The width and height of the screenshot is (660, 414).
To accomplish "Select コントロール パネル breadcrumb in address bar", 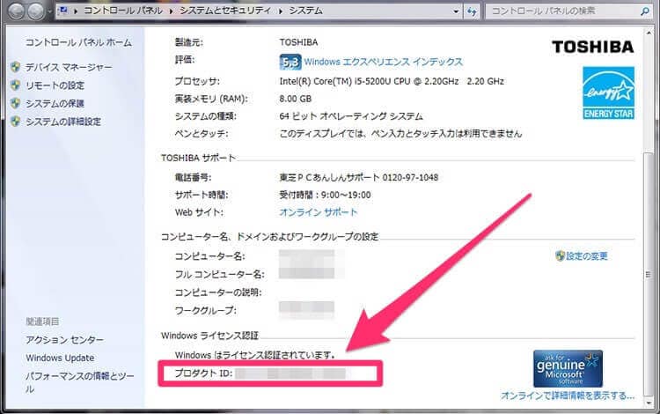I will pyautogui.click(x=123, y=11).
